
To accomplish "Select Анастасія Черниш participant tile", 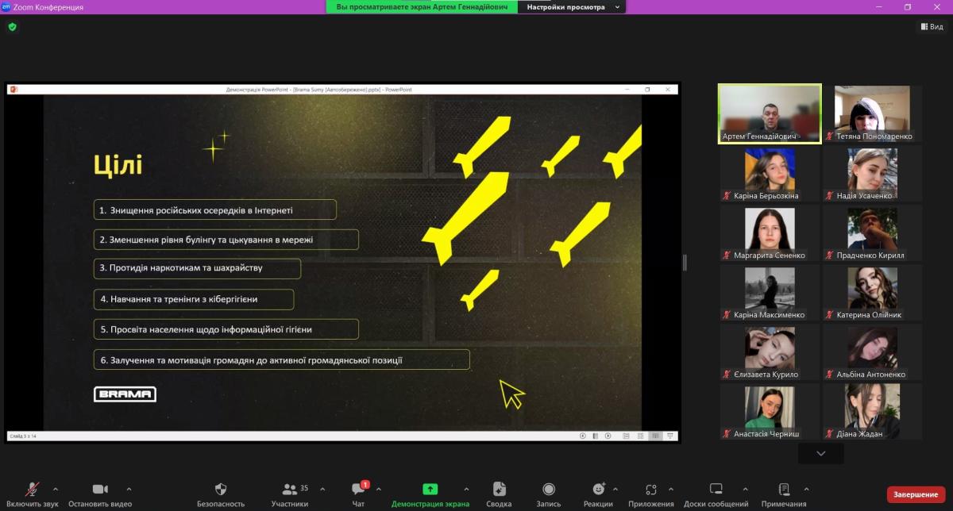I will 770,412.
